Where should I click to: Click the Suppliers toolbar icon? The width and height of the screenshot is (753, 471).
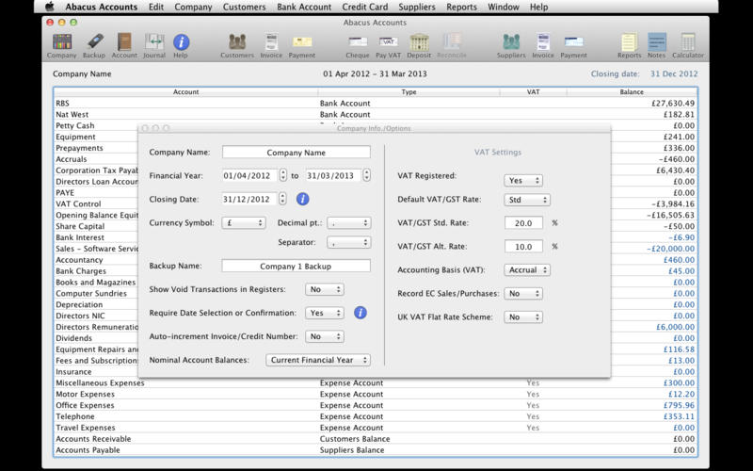click(511, 43)
